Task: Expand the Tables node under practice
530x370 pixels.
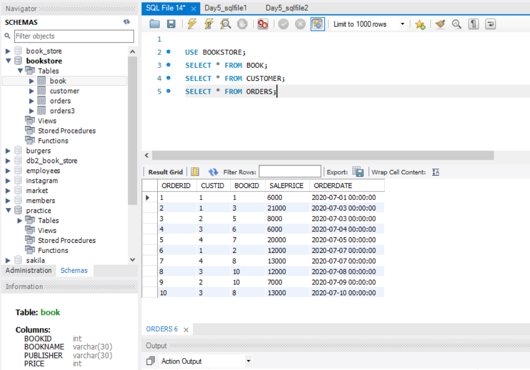Action: [x=19, y=220]
